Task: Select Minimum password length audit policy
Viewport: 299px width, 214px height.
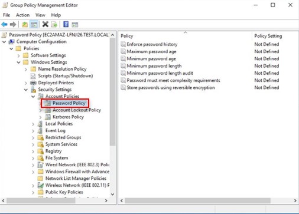Action: 160,73
